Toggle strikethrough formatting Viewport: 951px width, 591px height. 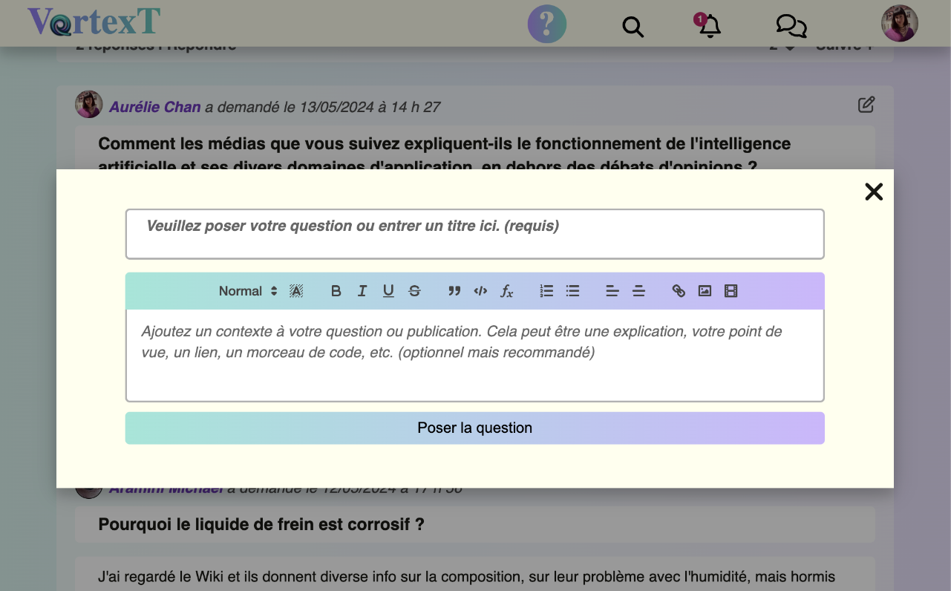[414, 291]
